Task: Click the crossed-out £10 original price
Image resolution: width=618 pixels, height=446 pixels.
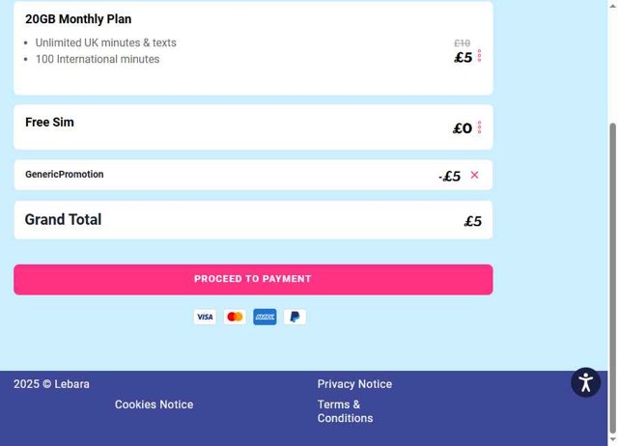Action: coord(462,43)
